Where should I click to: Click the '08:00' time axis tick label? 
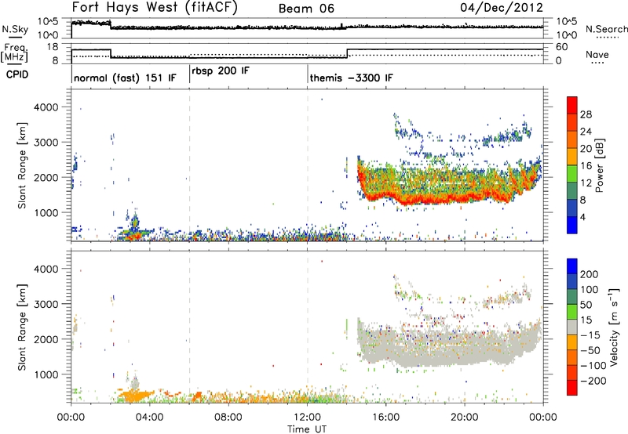228,418
